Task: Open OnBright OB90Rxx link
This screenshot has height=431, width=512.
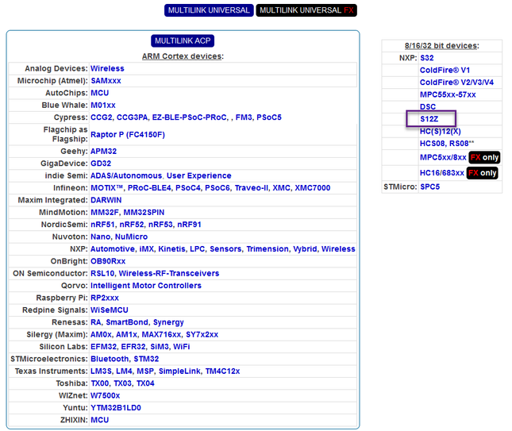Action: tap(108, 261)
